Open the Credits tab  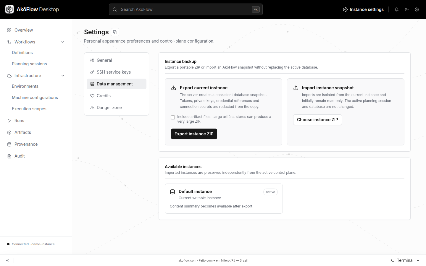point(117,96)
